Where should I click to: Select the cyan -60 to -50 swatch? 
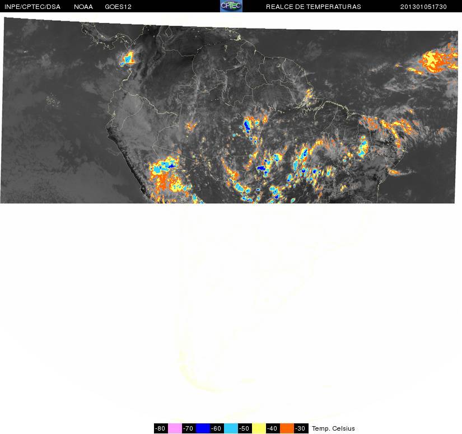point(231,428)
